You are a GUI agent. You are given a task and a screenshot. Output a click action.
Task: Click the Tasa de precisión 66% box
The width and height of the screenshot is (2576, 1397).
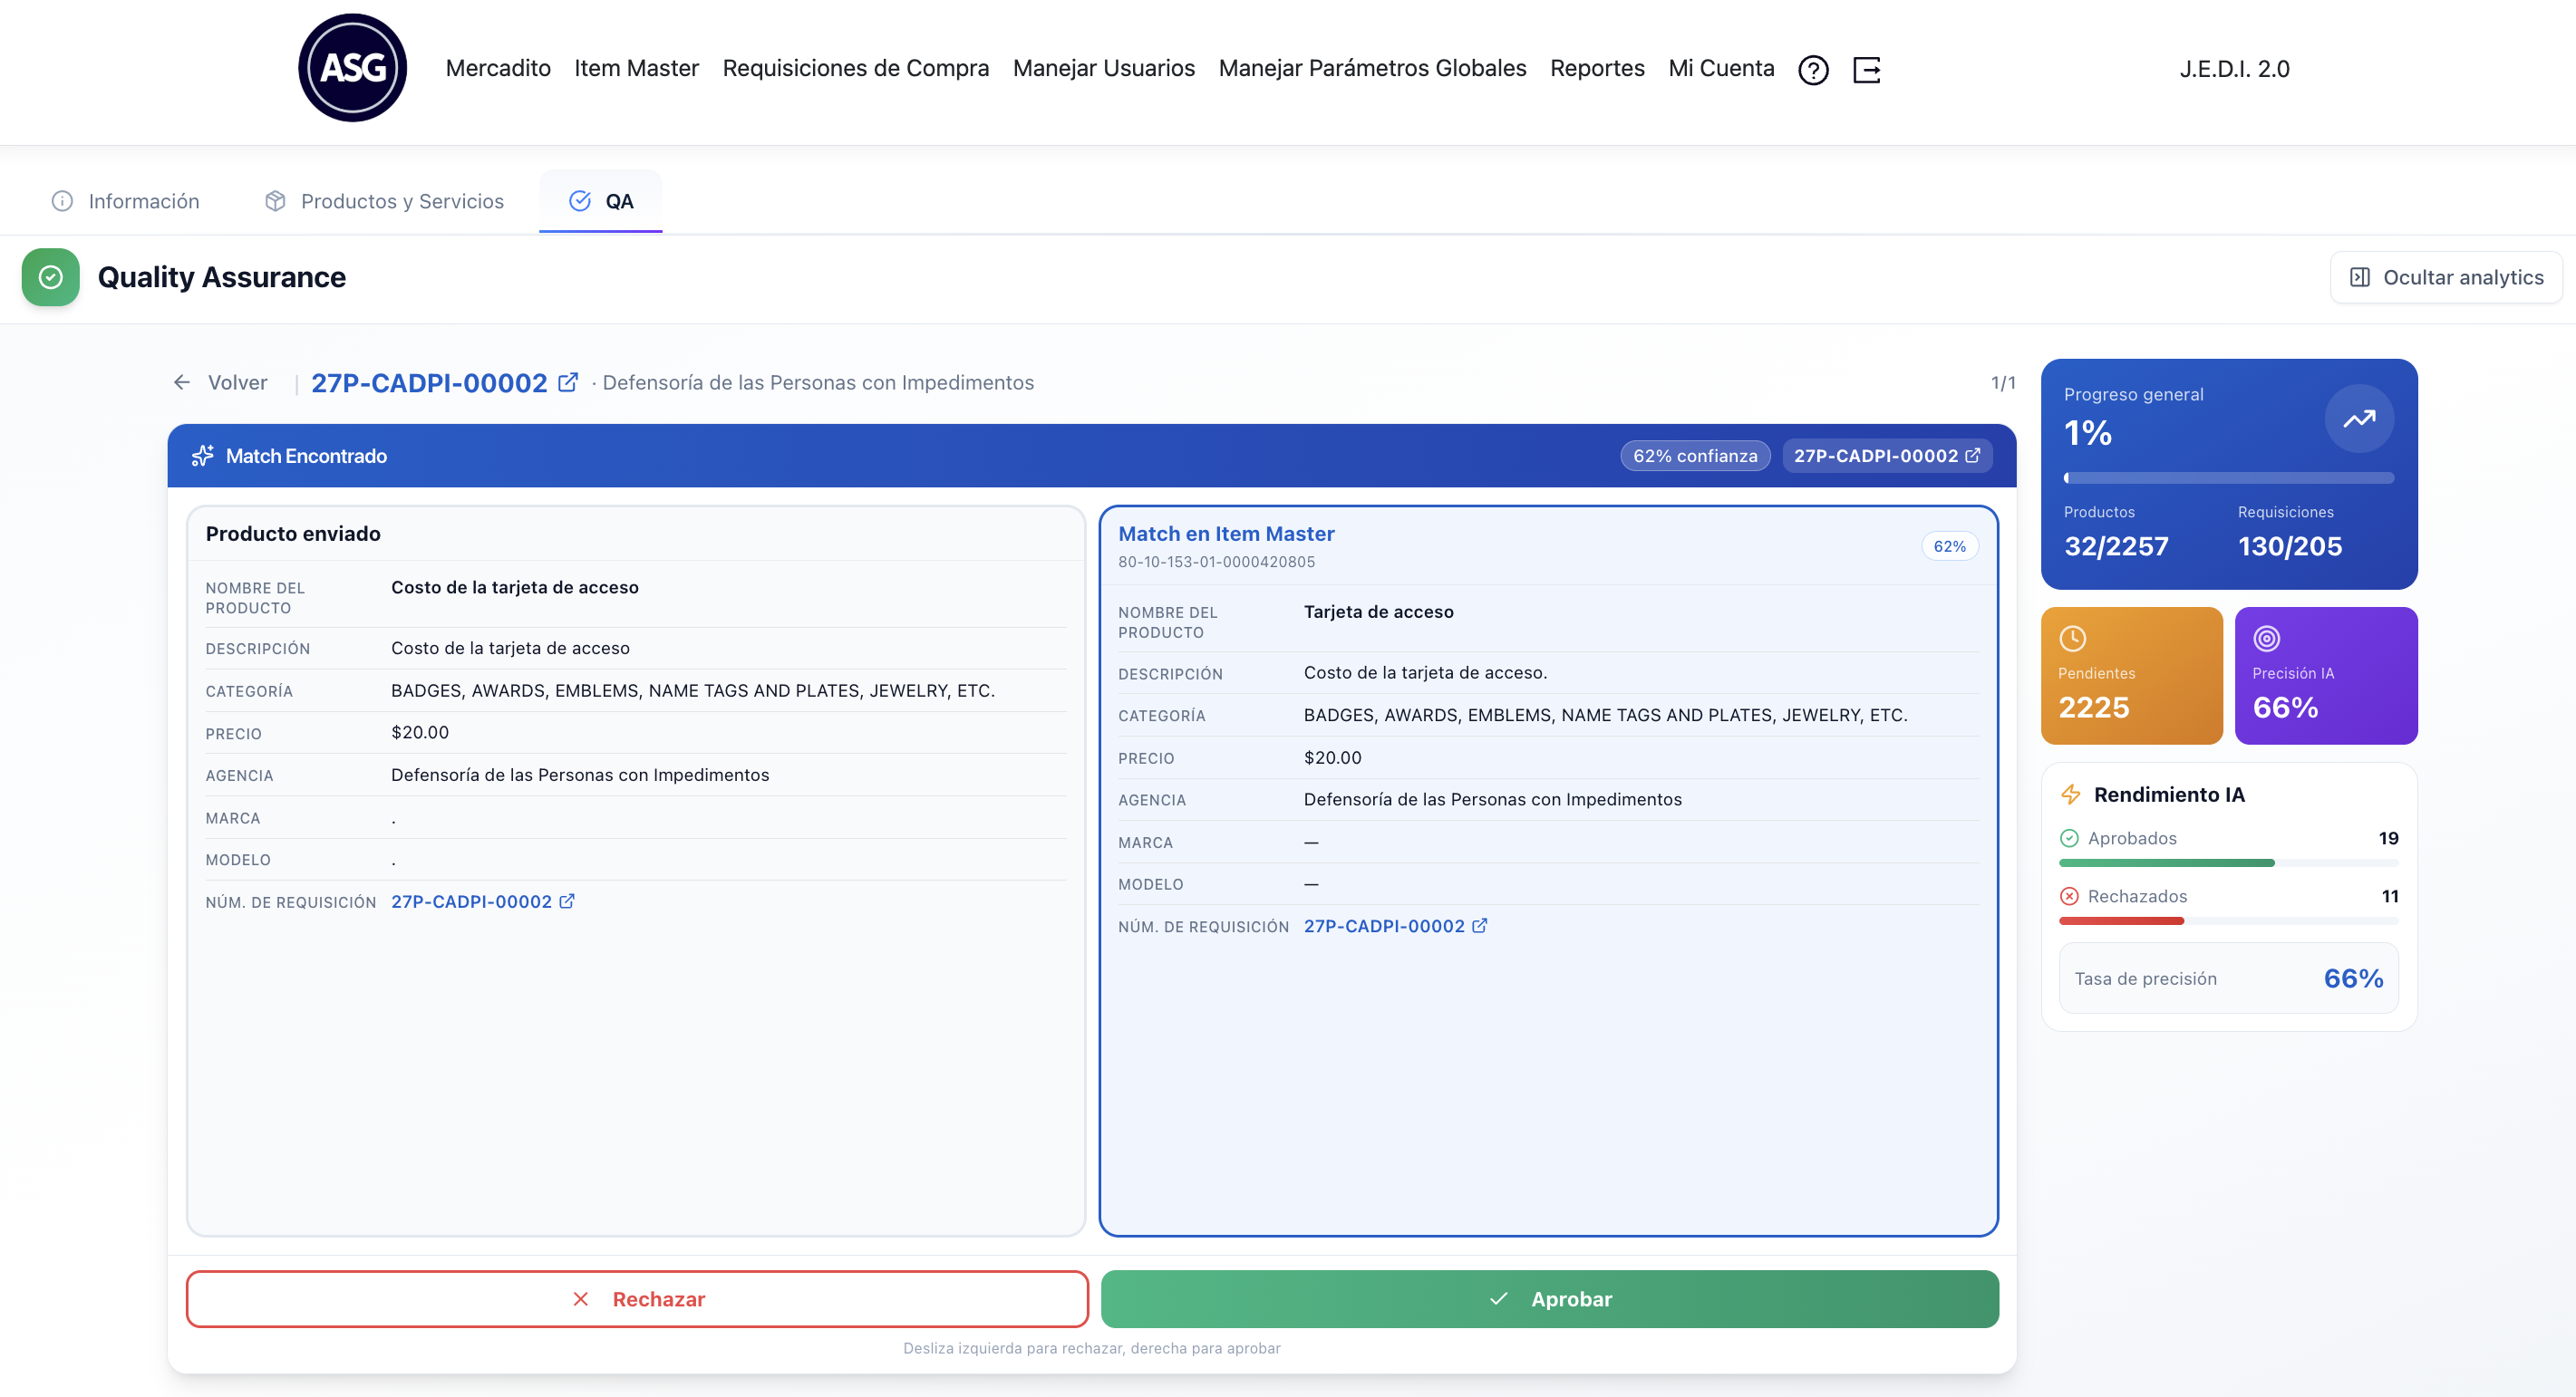pyautogui.click(x=2229, y=978)
